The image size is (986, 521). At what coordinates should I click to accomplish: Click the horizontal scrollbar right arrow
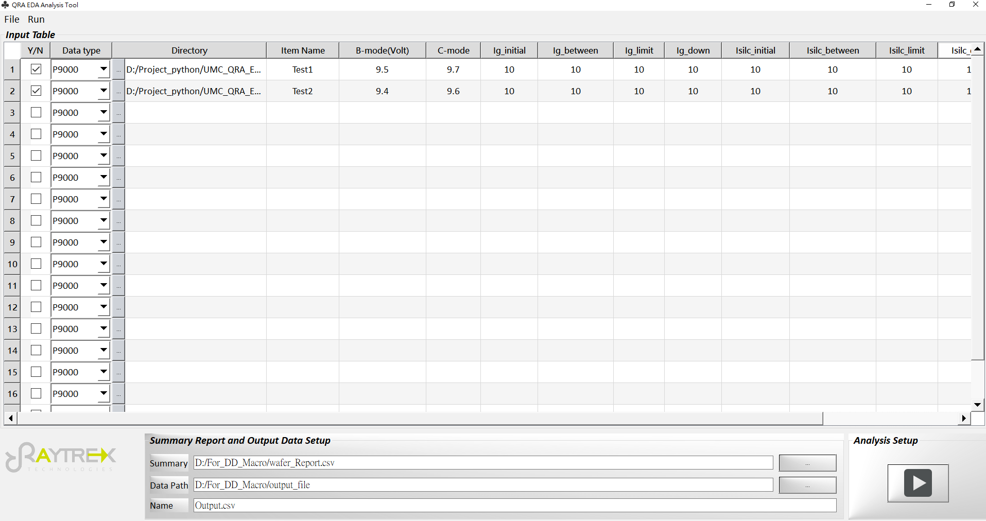tap(964, 419)
